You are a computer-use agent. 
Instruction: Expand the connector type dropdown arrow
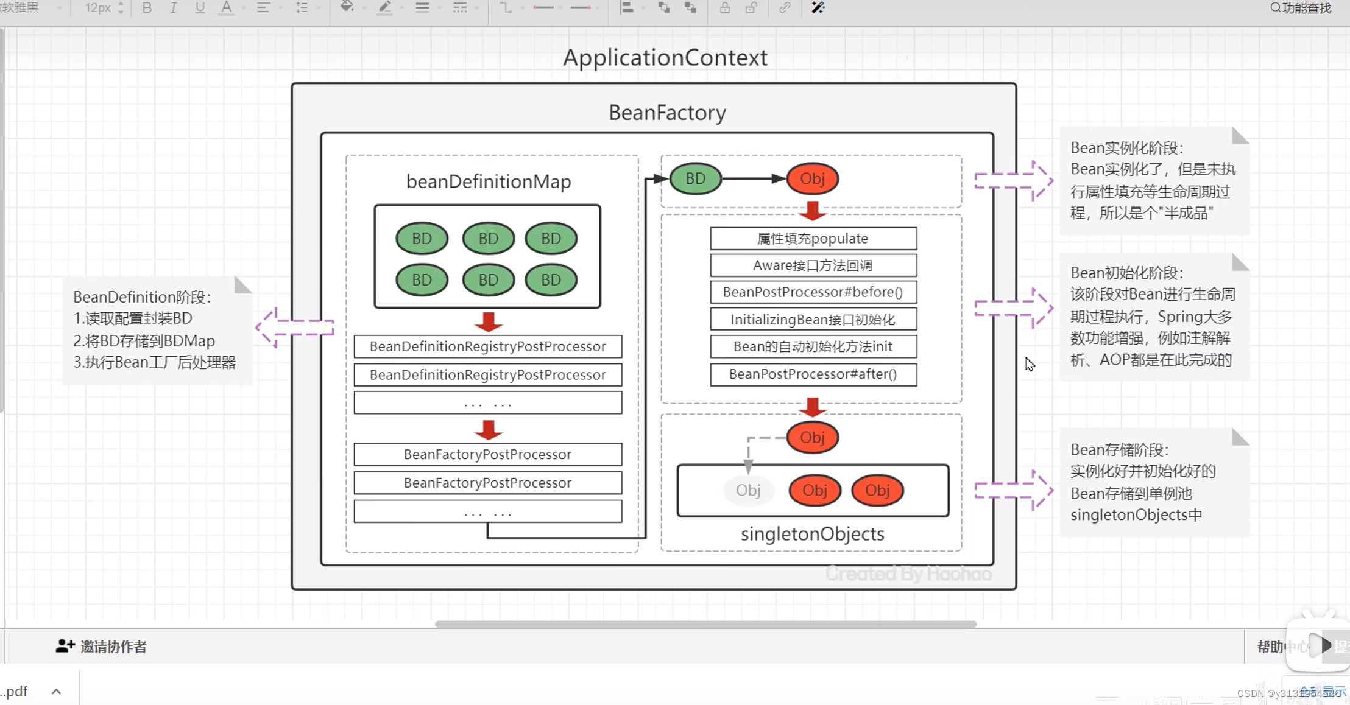(523, 9)
